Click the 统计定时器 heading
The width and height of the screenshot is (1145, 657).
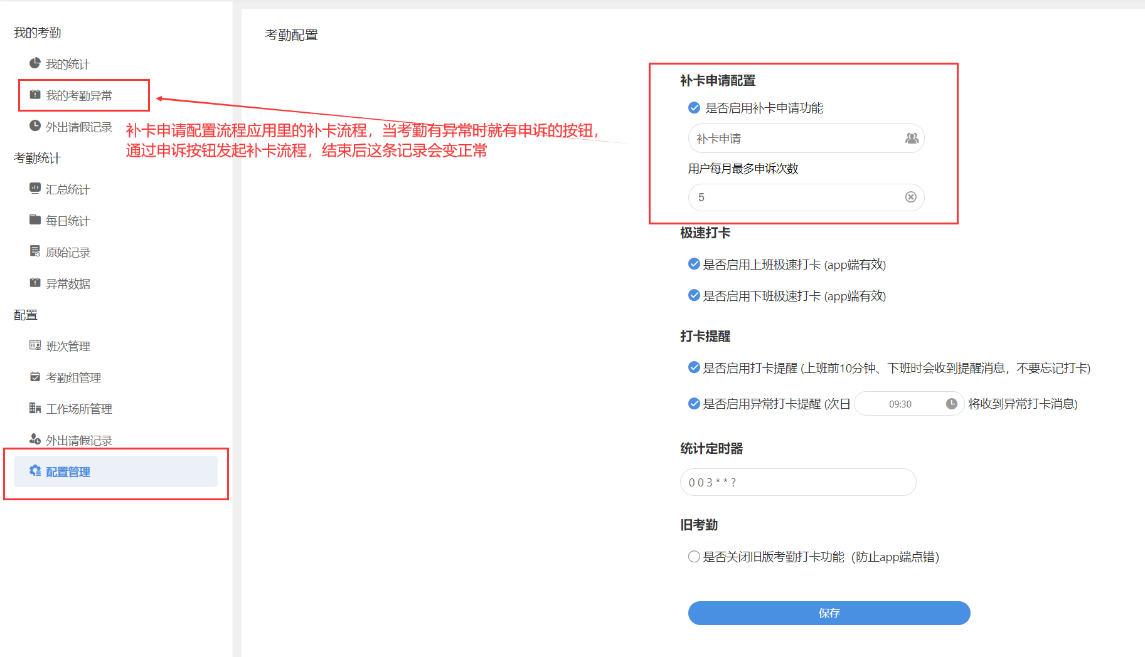(711, 448)
